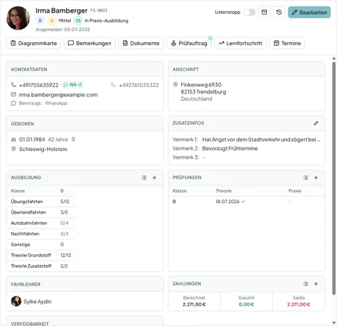Click the phone icon beside +491755635922
The width and height of the screenshot is (337, 326).
pyautogui.click(x=13, y=85)
